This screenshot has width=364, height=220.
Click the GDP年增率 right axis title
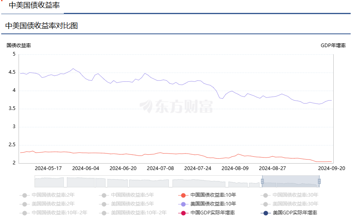(333, 46)
